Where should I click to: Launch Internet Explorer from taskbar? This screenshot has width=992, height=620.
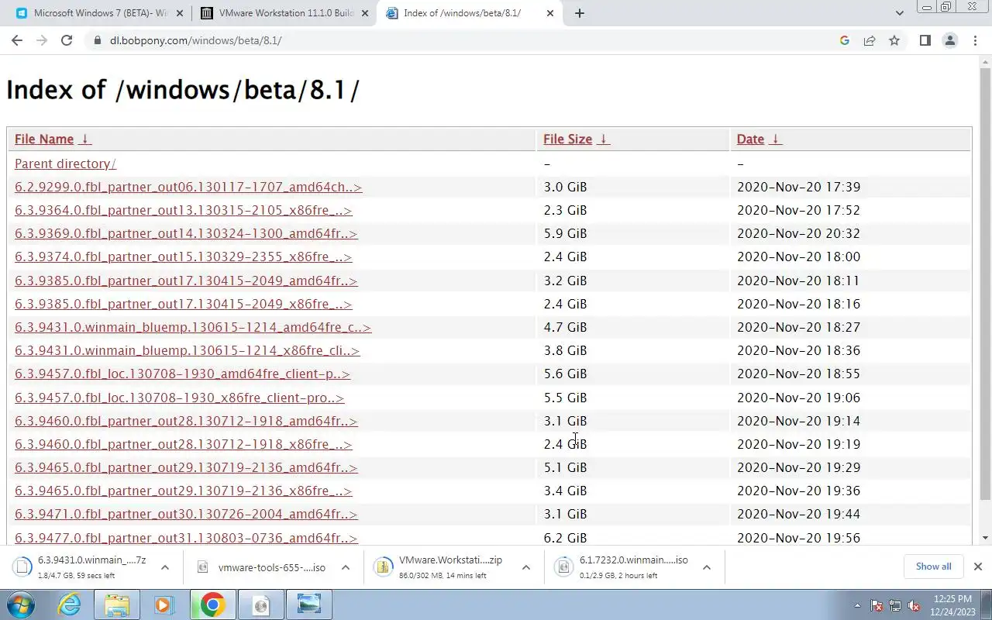coord(70,604)
